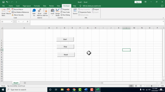Select column A header
The height and width of the screenshot is (92, 165).
tap(24, 28)
